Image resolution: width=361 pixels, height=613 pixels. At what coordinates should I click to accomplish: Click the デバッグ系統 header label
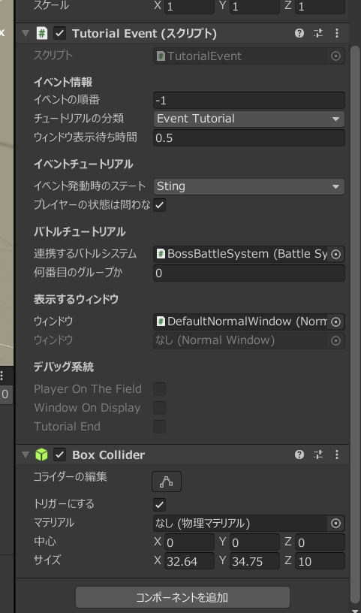tap(64, 367)
